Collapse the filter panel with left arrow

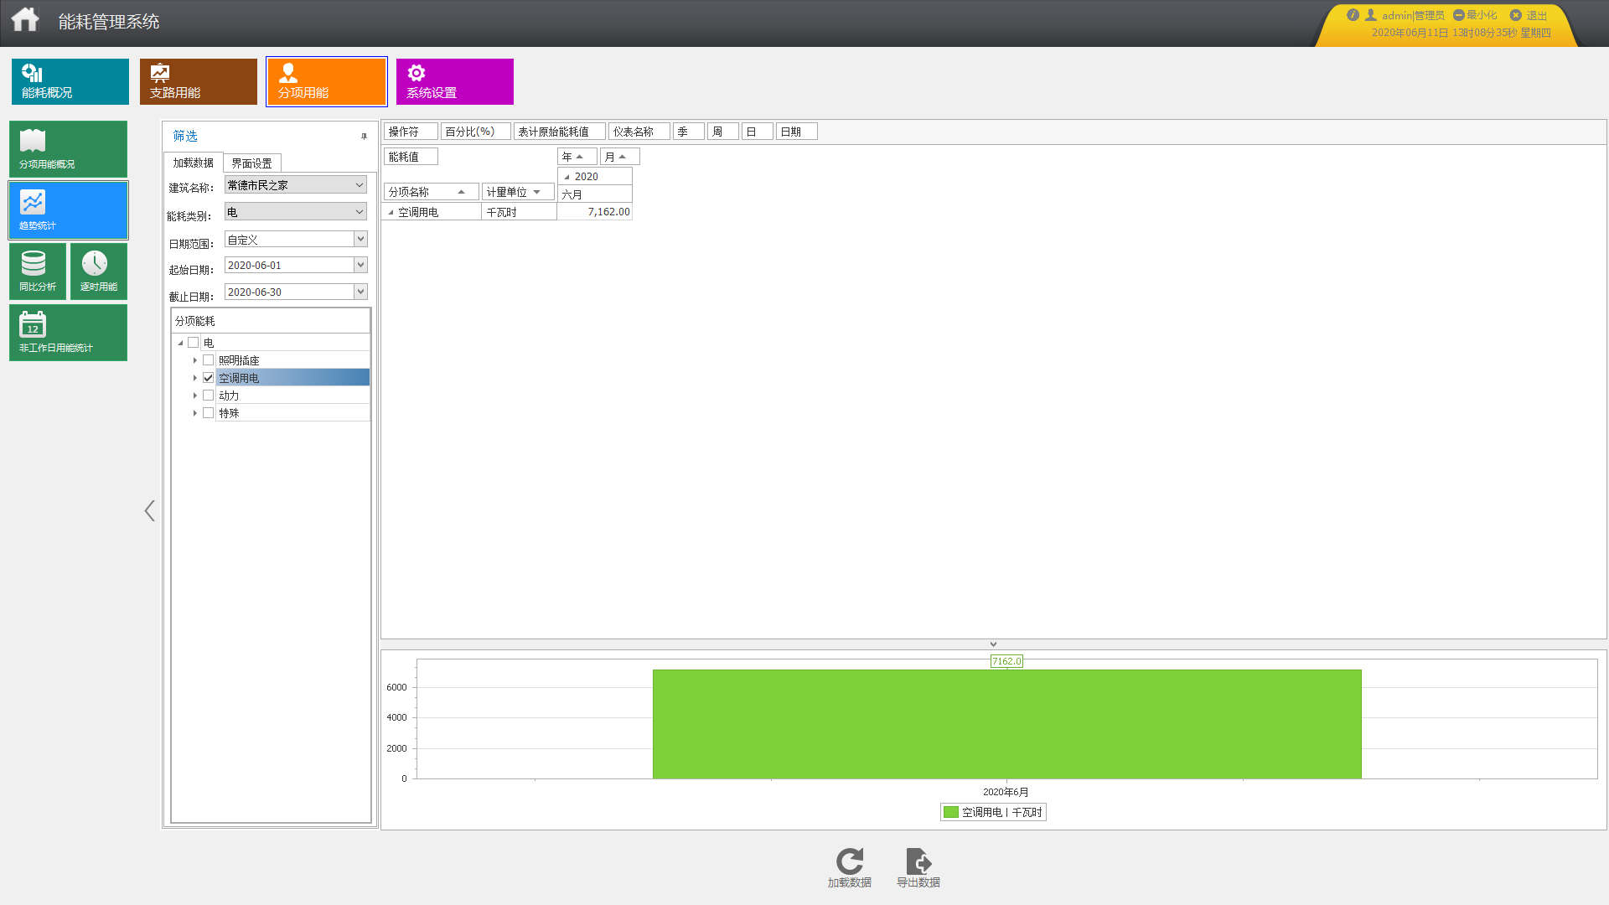coord(149,510)
